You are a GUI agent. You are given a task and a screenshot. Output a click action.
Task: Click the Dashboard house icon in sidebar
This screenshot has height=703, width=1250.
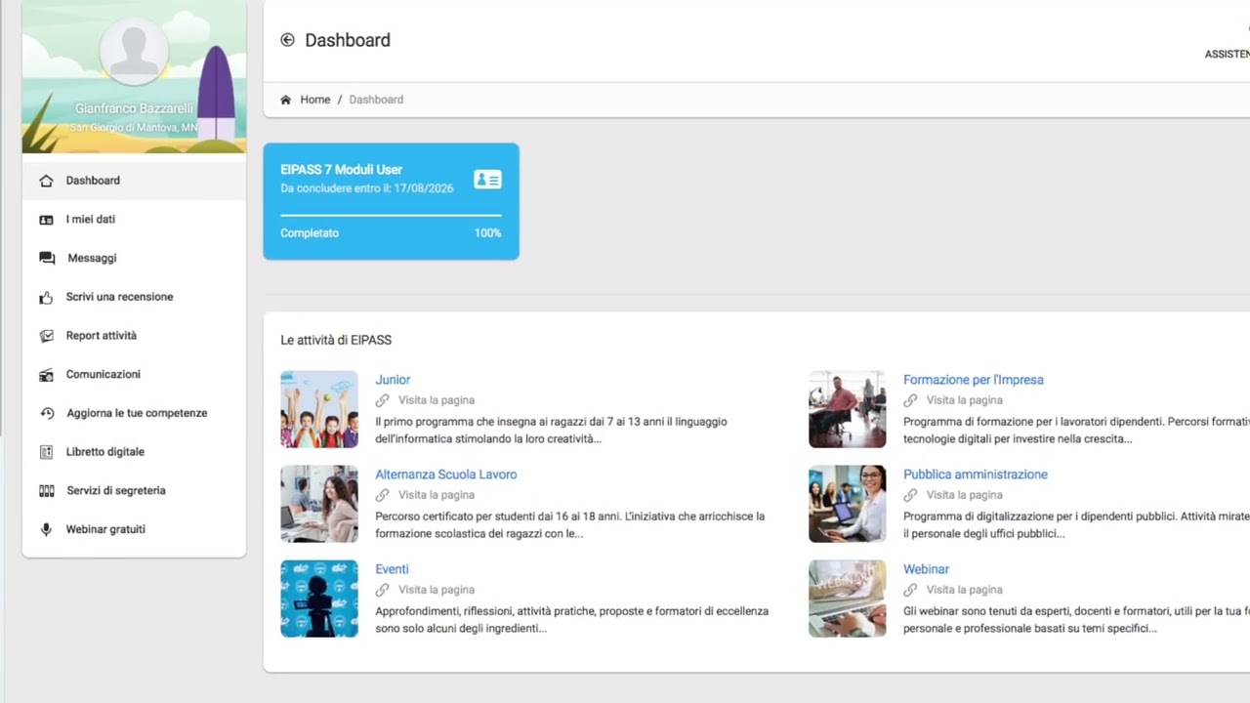tap(46, 181)
